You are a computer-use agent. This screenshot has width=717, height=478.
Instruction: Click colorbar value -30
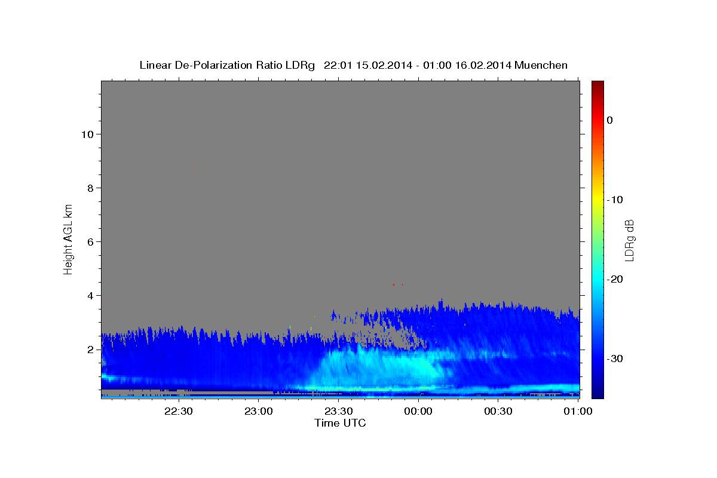point(615,358)
